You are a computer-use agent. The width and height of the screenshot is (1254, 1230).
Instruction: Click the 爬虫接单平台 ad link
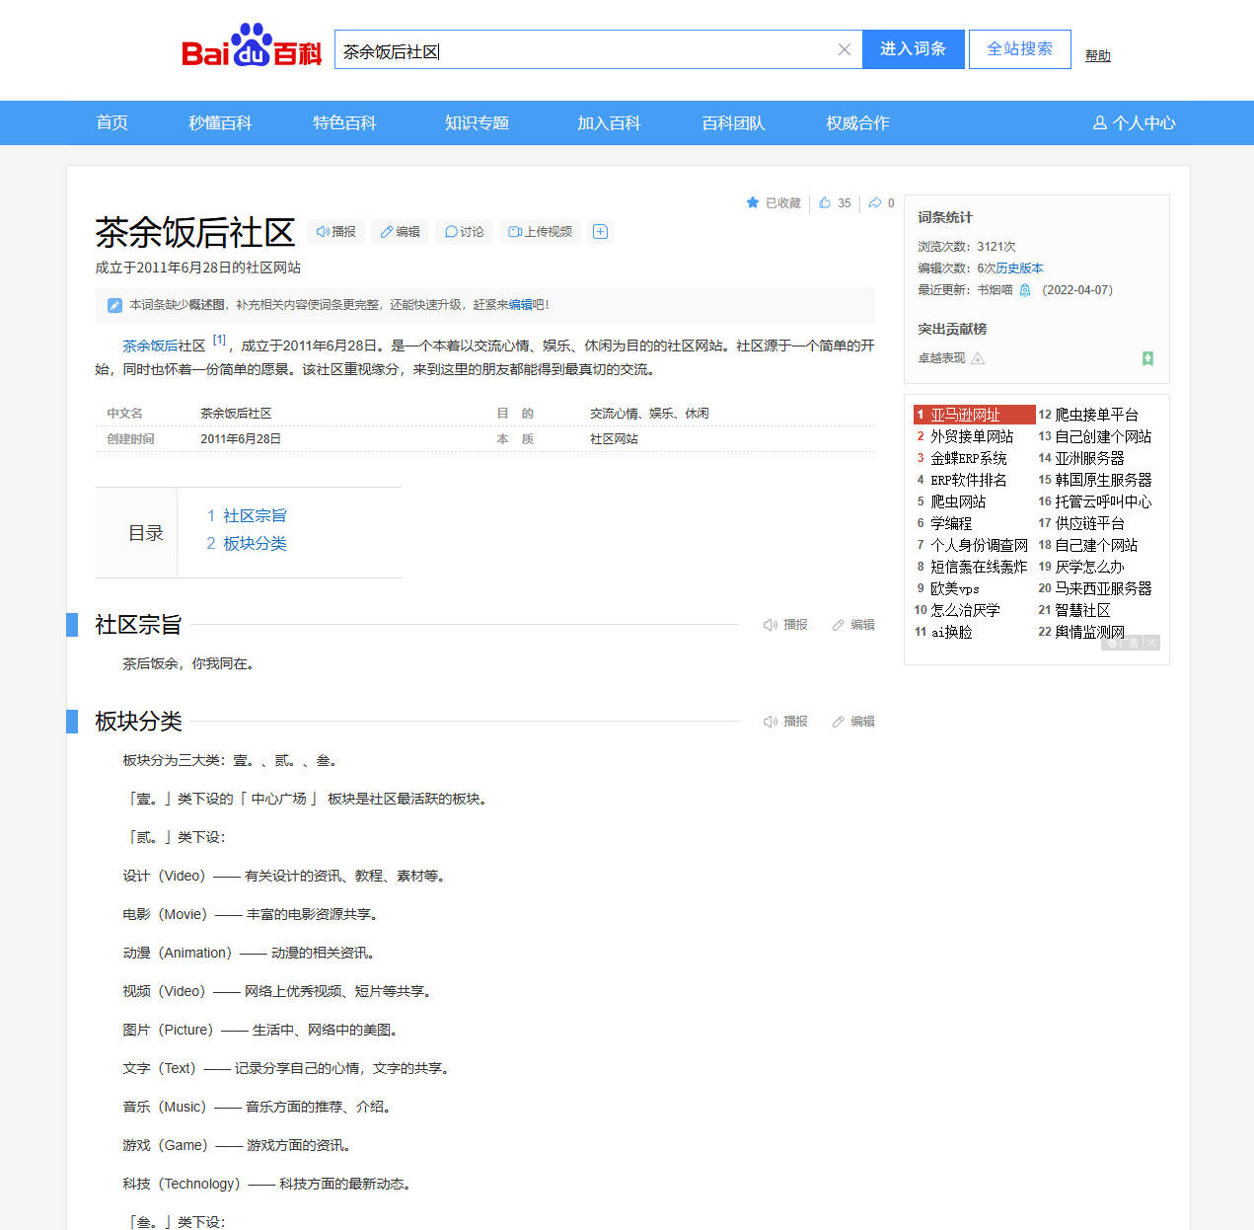pos(1096,415)
